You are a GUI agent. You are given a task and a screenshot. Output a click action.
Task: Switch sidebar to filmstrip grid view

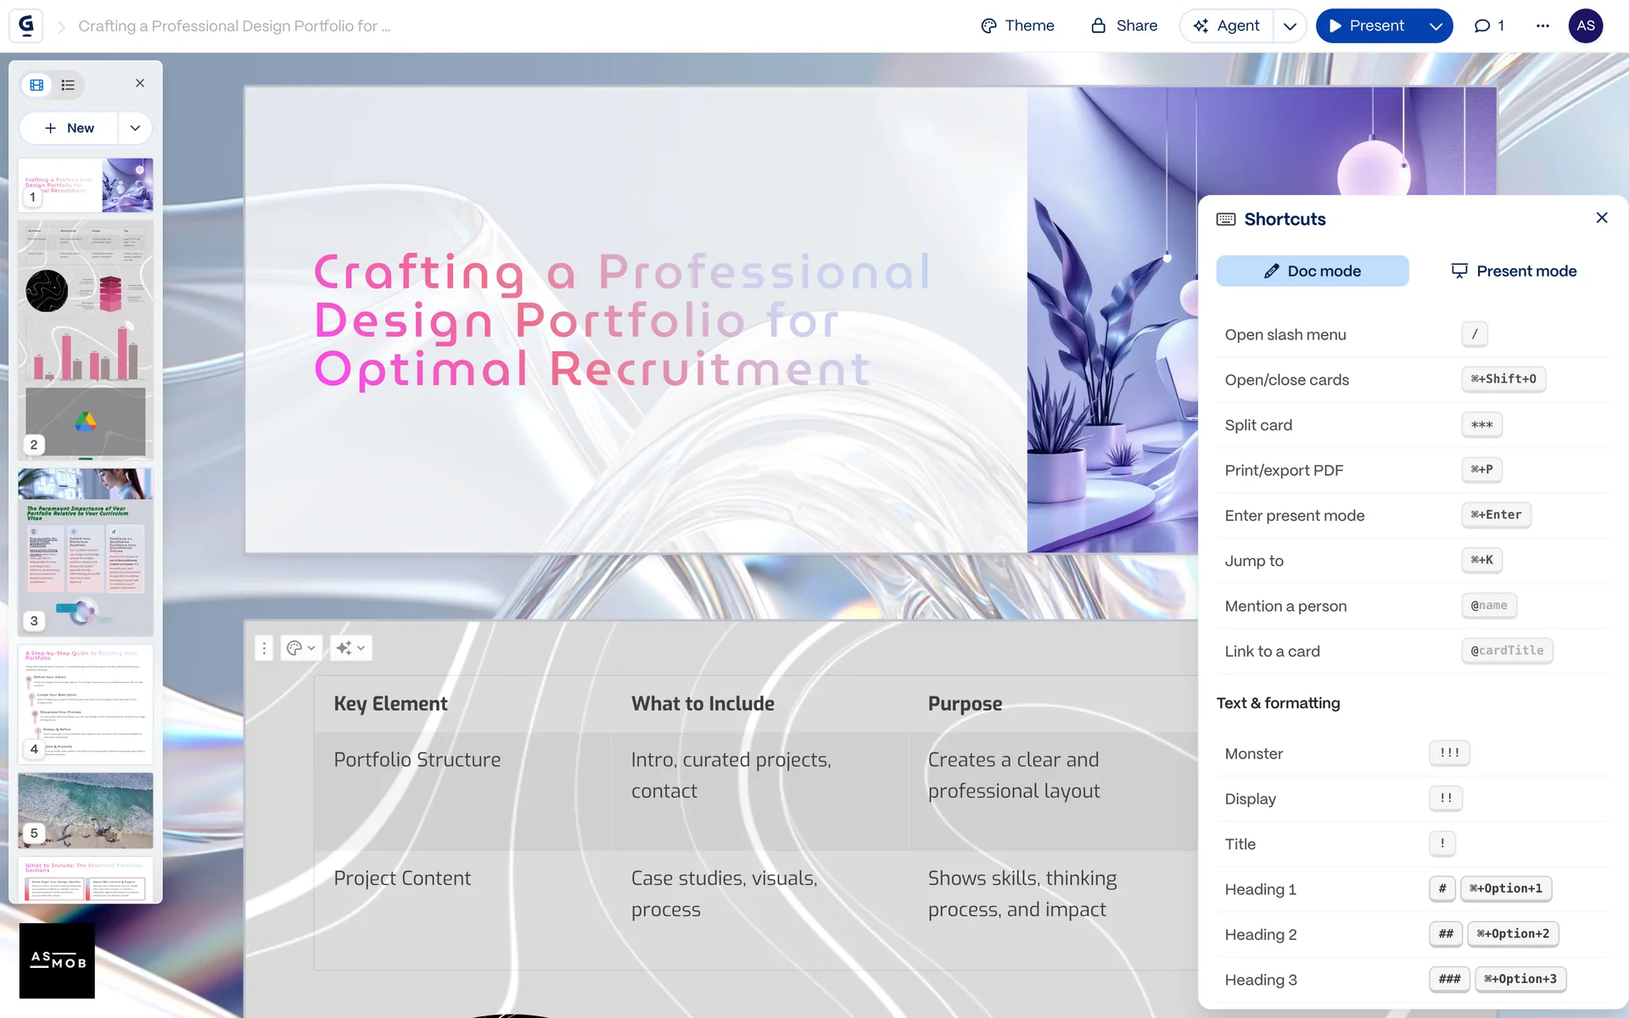(x=36, y=85)
